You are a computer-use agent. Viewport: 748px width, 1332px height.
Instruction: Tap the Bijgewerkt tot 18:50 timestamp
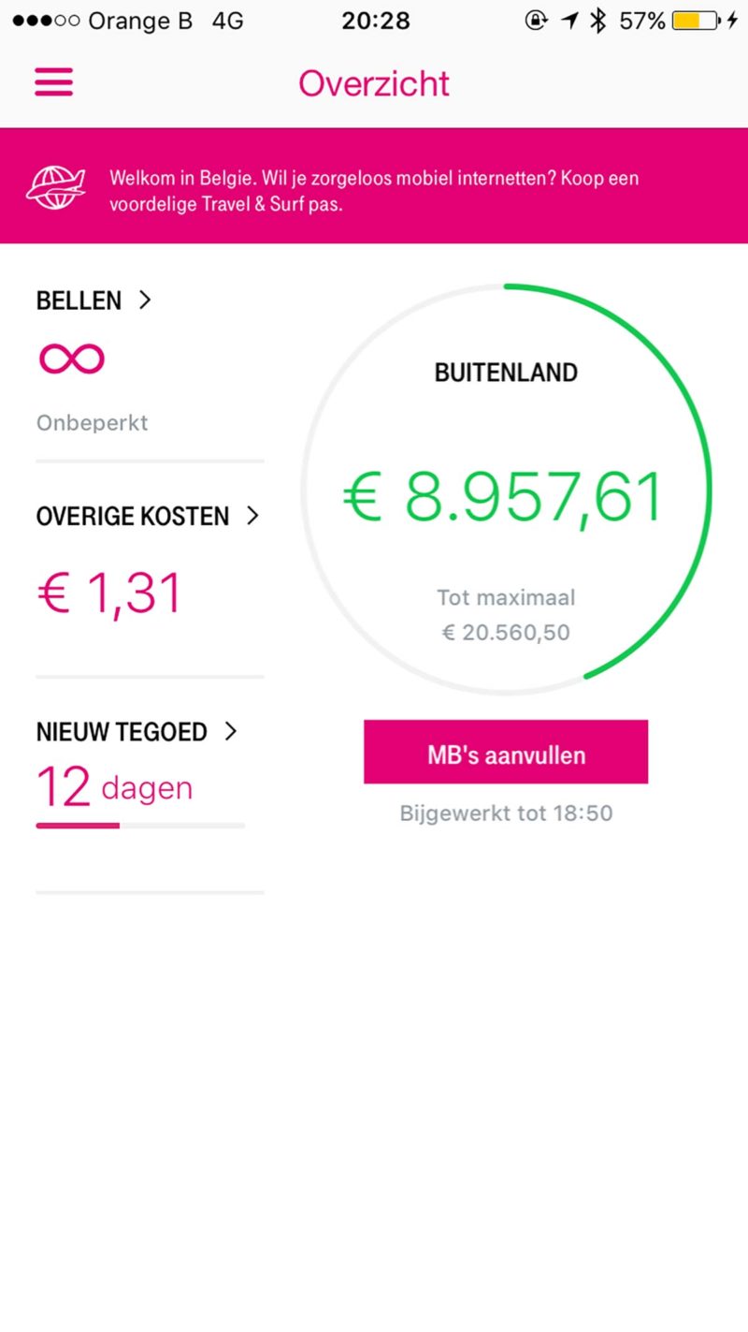click(x=506, y=812)
